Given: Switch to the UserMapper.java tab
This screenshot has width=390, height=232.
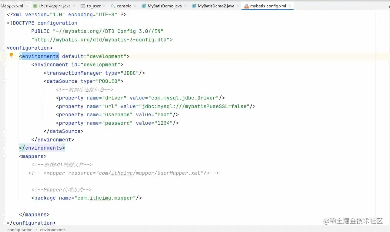Looking at the screenshot, I should pyautogui.click(x=55, y=6).
